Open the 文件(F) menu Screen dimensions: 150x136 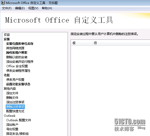(7, 8)
